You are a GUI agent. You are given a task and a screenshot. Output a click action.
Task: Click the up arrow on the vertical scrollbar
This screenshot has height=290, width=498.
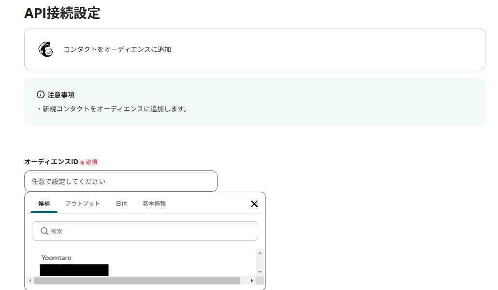tap(259, 252)
